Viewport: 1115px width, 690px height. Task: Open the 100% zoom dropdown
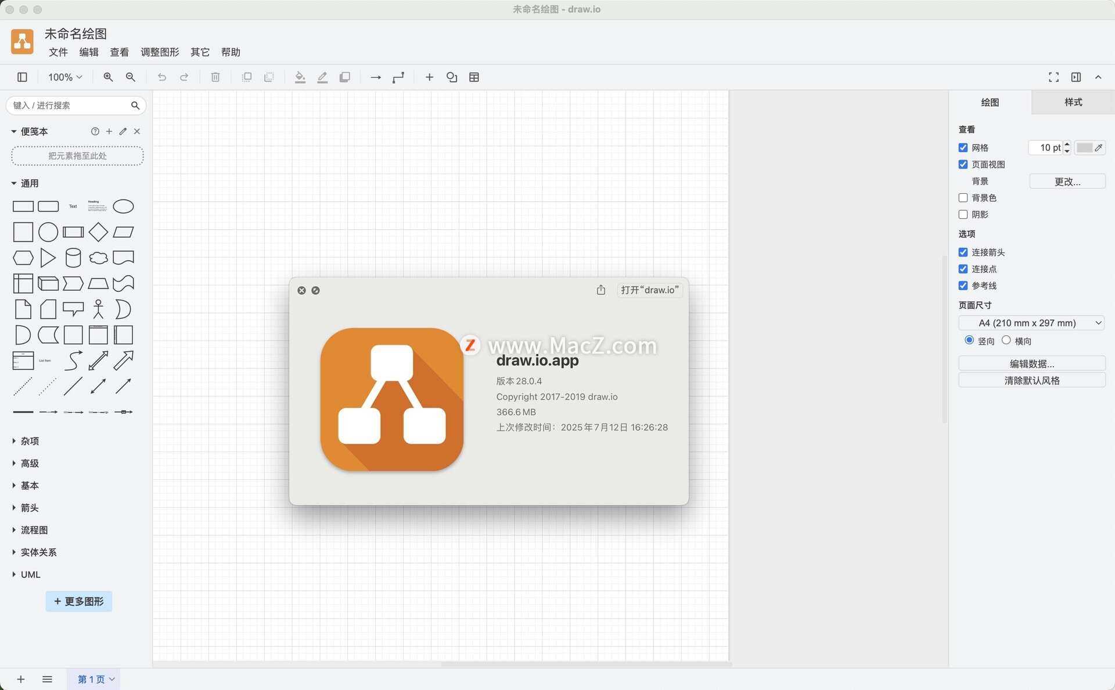tap(65, 77)
